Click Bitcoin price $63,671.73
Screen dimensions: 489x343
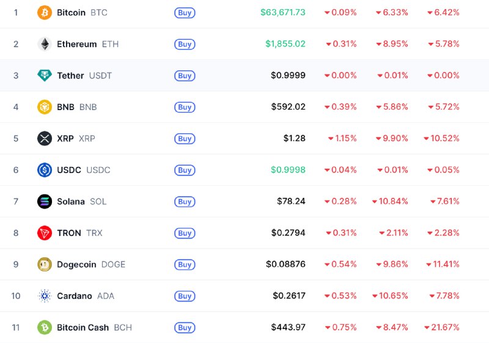point(282,13)
